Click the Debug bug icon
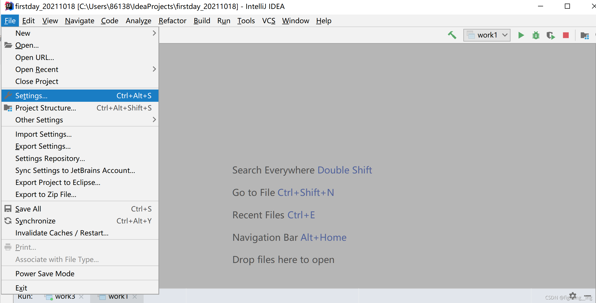The width and height of the screenshot is (596, 303). (x=536, y=35)
